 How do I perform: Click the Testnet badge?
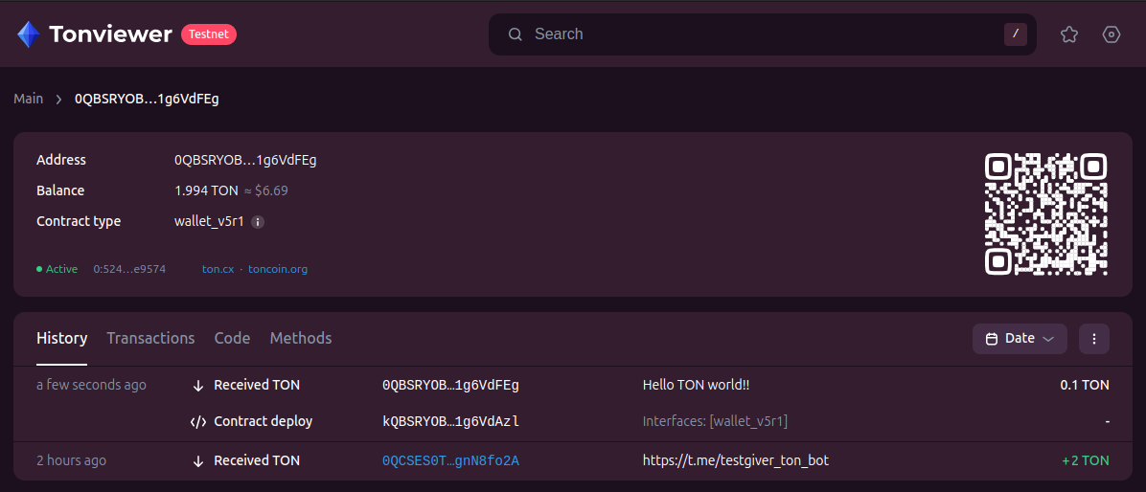coord(209,34)
